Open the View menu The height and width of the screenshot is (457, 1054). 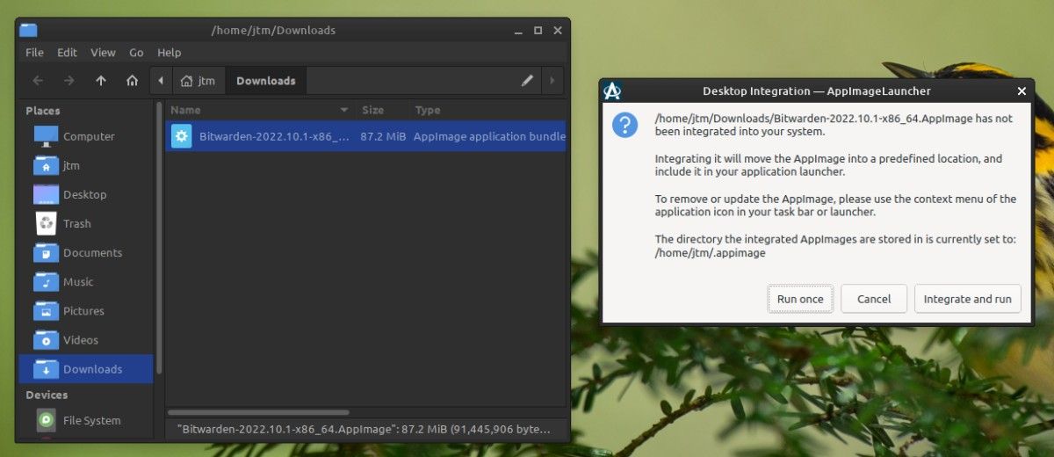tap(103, 53)
